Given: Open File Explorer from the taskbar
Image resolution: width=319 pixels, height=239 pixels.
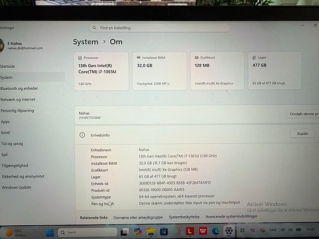Looking at the screenshot, I should (151, 232).
